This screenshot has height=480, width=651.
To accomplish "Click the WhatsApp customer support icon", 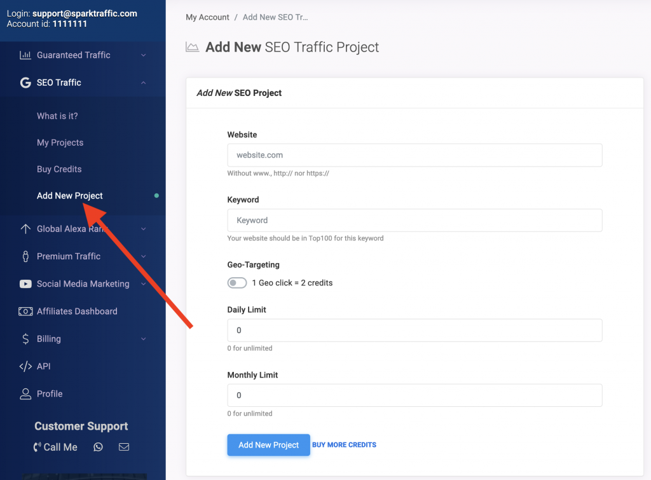I will pos(98,447).
